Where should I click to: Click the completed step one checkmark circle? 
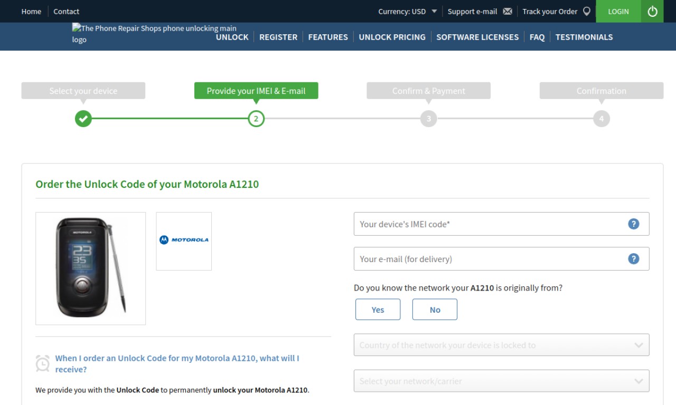83,119
